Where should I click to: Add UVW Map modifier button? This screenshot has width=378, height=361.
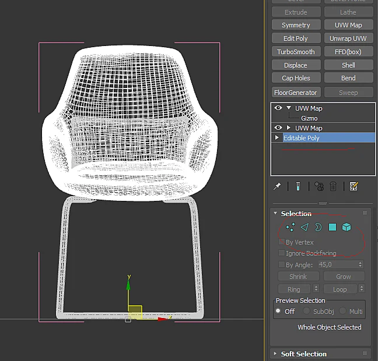pos(348,25)
